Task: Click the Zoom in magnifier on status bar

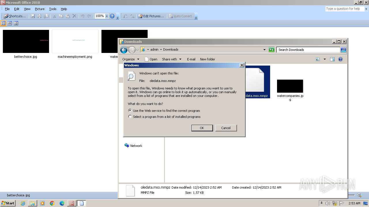Action: tap(359, 195)
